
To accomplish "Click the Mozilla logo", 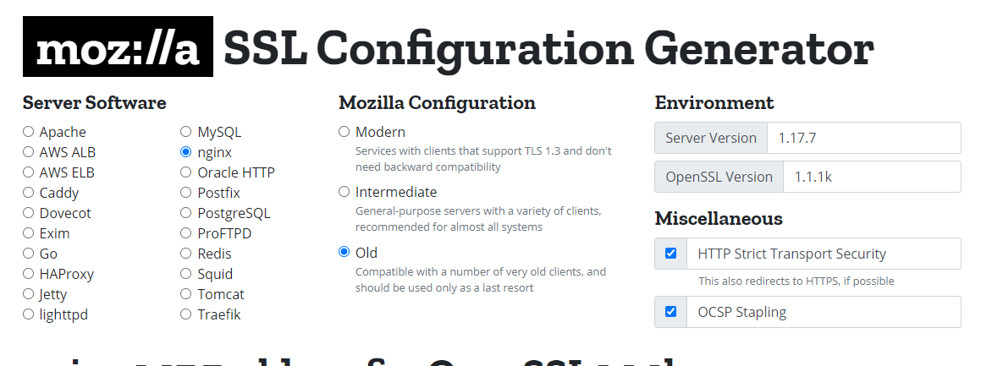I will coord(118,47).
